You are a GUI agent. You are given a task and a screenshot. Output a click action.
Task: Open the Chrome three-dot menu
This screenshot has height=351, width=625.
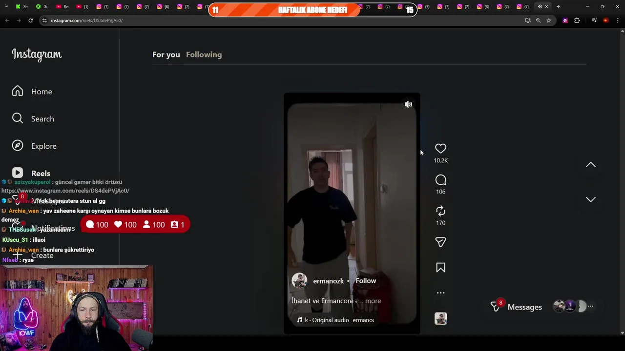tap(618, 20)
